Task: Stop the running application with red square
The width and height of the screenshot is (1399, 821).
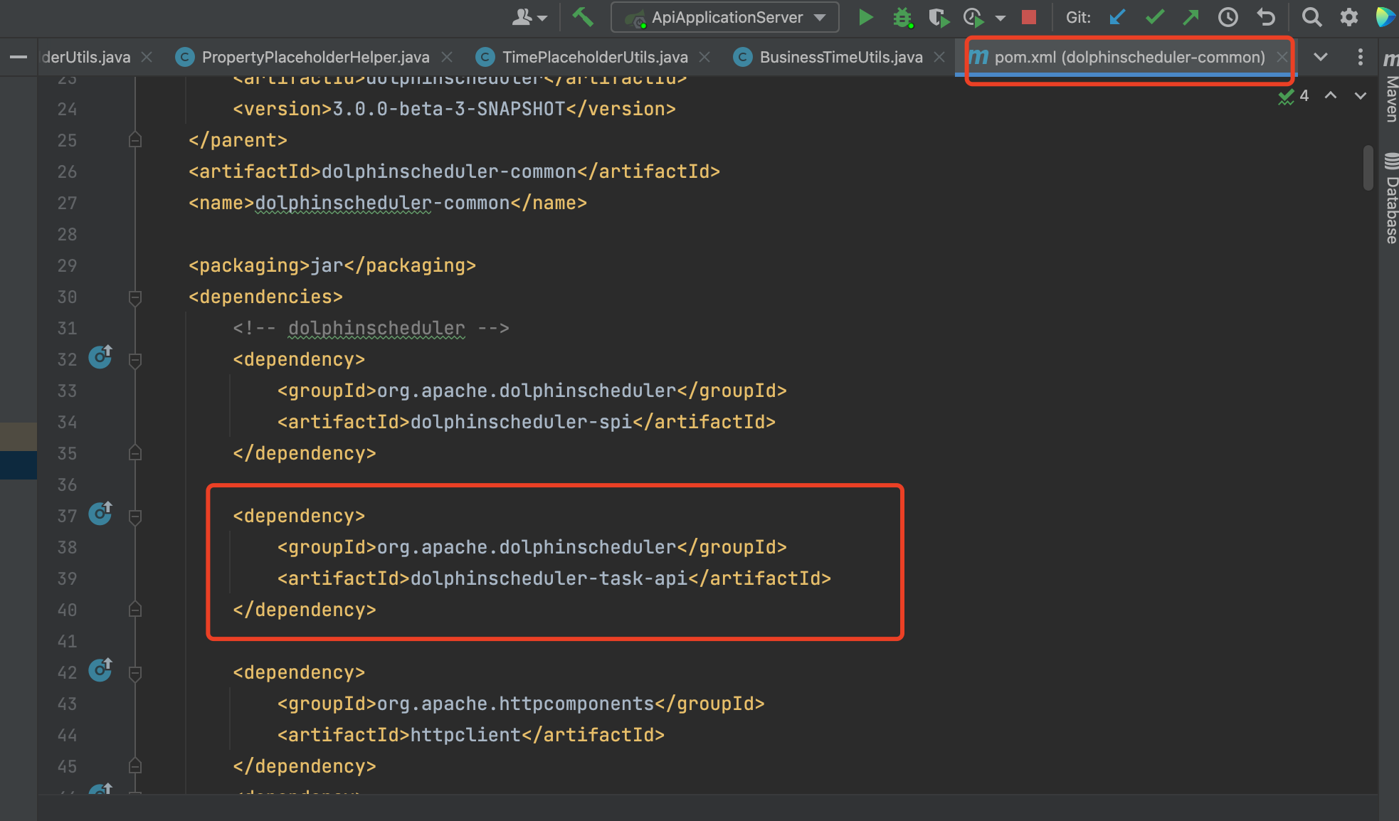Action: [x=1028, y=17]
